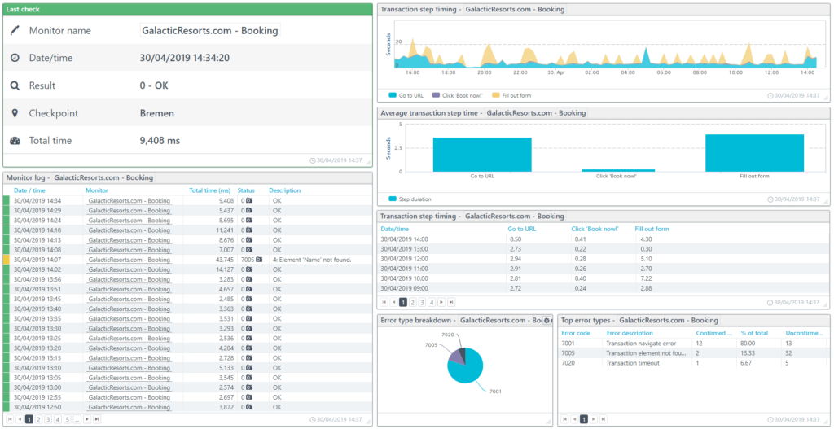834x429 pixels.
Task: Open monitor link in Average transaction step time title
Action: [536, 112]
